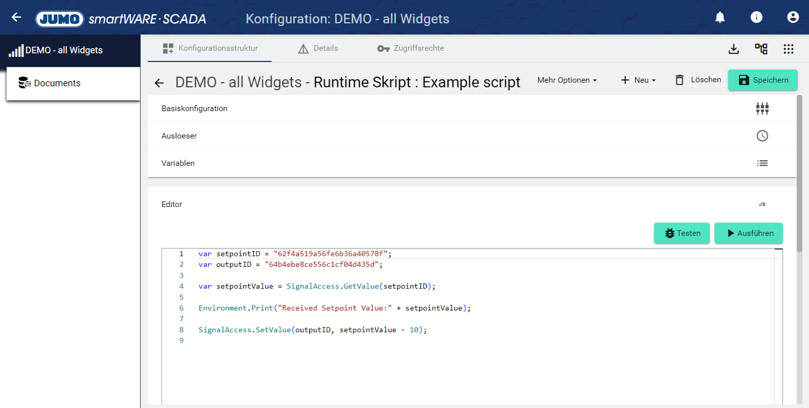
Task: Select Documents in the sidebar
Action: [57, 83]
